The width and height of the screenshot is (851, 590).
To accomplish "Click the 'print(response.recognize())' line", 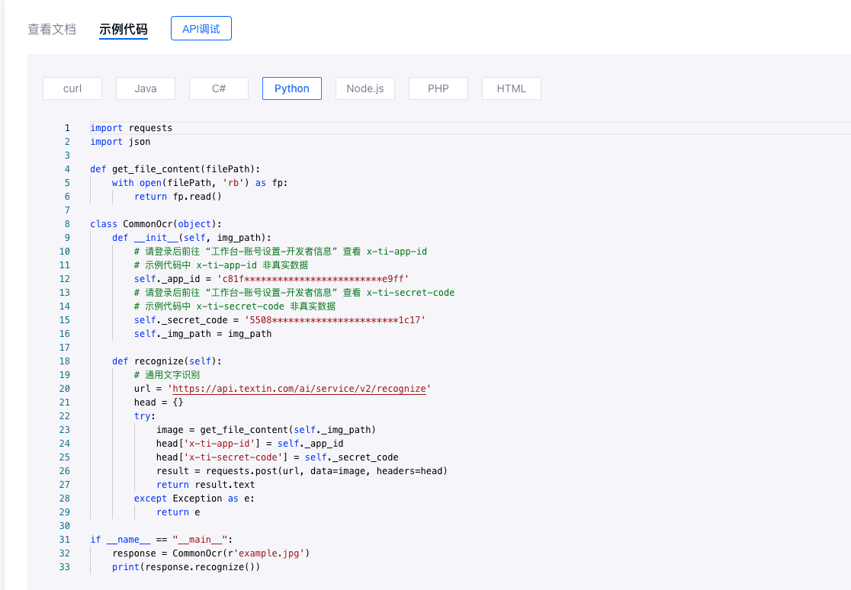I will (186, 567).
